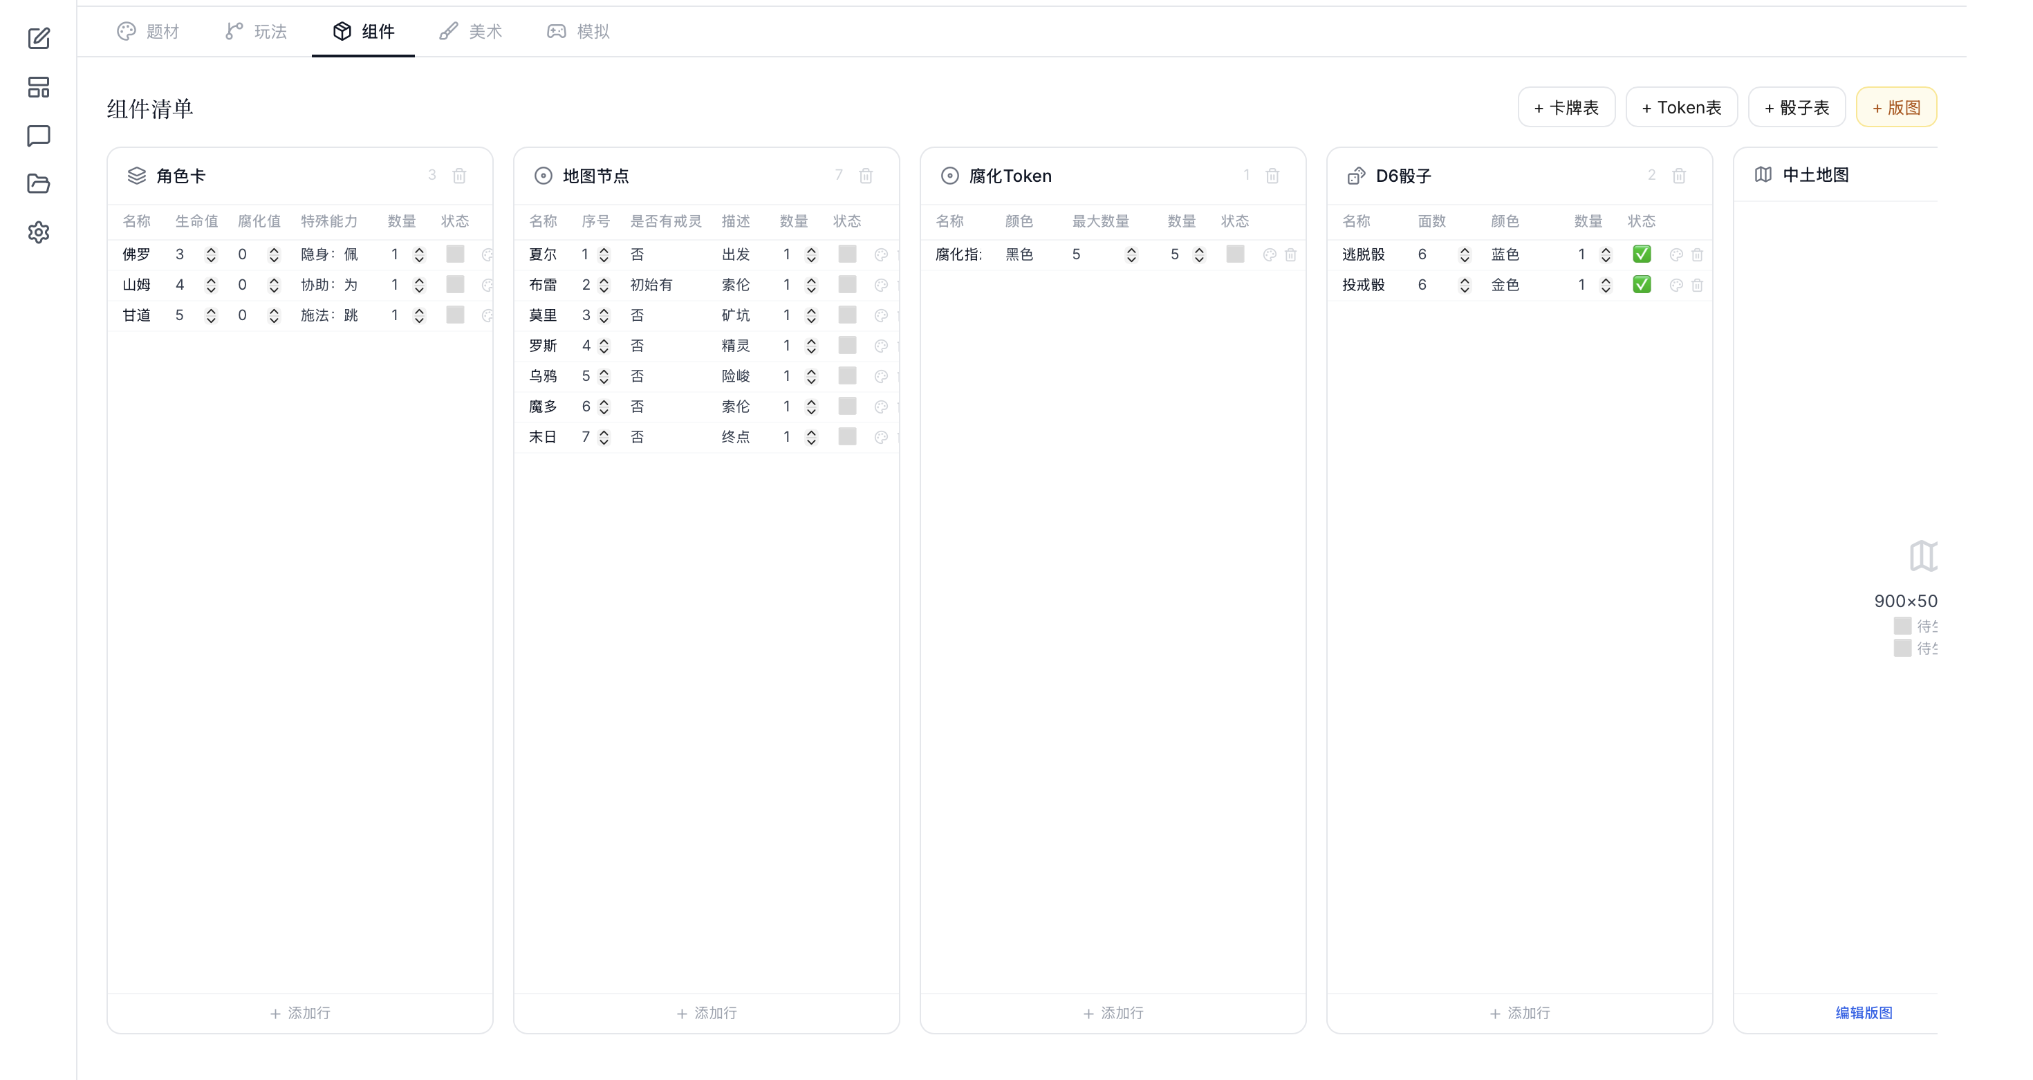The image size is (2033, 1080).
Task: Delete the 投戒骰 dice row
Action: [1697, 285]
